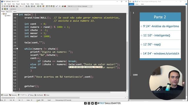188x105 pixels.
Task: Open the Arquivo tab in Paint
Action: pyautogui.click(x=131, y=4)
